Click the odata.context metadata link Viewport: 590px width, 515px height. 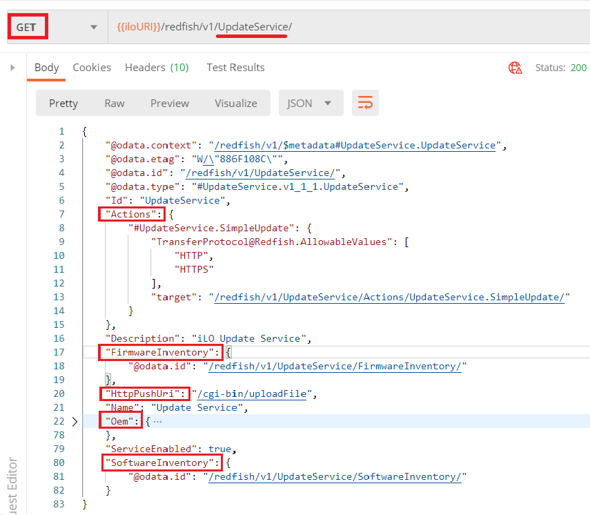coord(355,146)
